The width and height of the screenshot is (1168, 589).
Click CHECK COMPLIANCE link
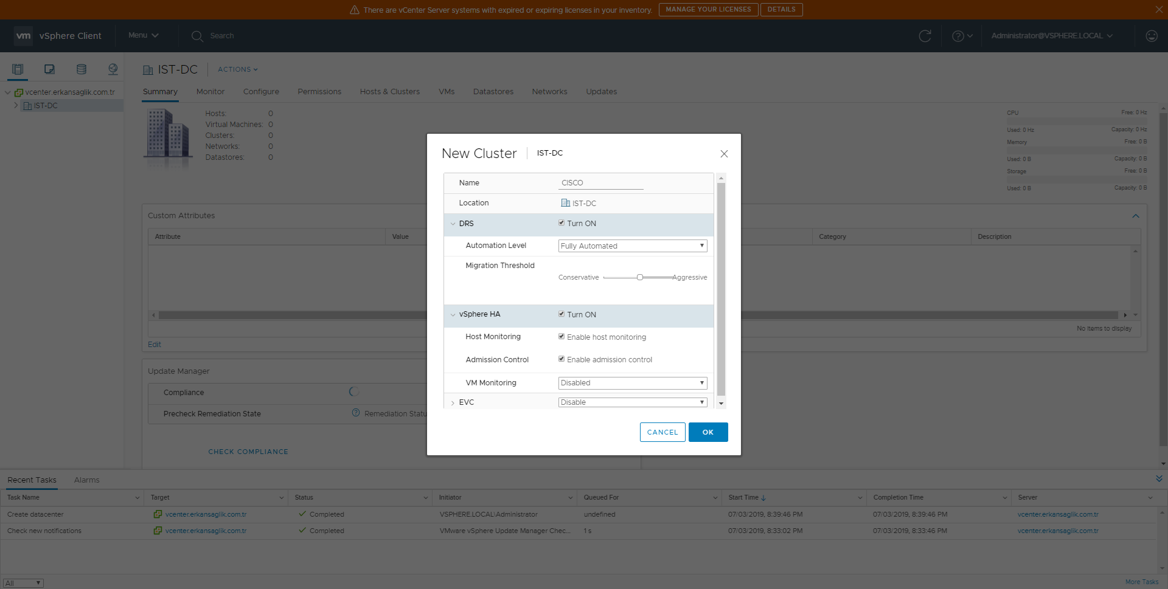pyautogui.click(x=248, y=452)
